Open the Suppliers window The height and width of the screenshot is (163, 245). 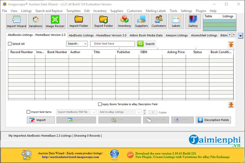pyautogui.click(x=142, y=21)
